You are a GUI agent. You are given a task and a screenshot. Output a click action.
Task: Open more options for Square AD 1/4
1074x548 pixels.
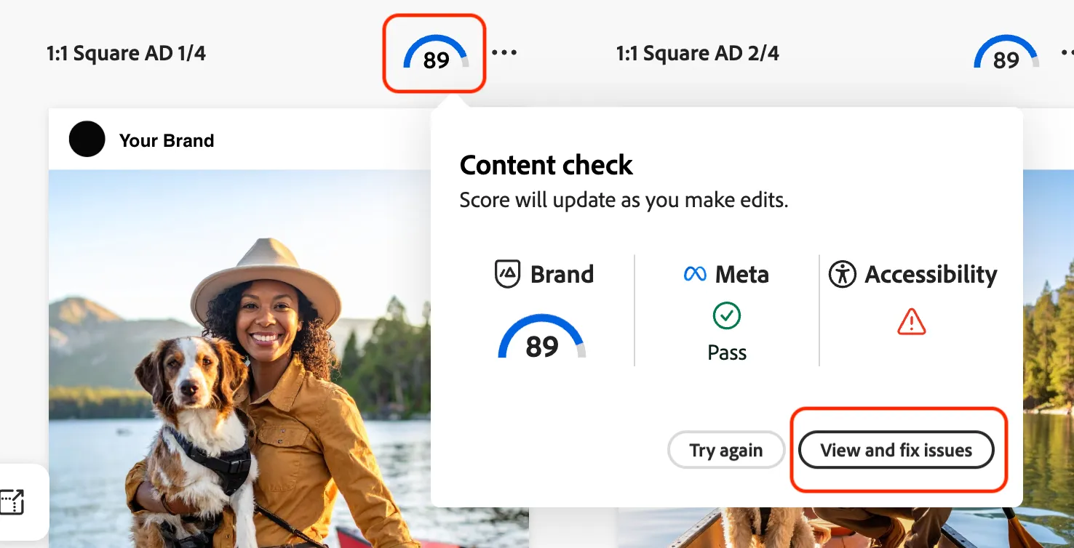tap(504, 53)
